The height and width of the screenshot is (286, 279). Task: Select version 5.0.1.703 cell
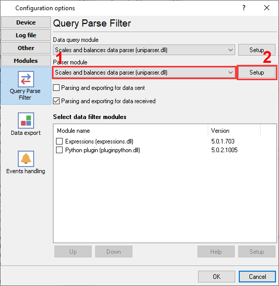[x=223, y=141]
